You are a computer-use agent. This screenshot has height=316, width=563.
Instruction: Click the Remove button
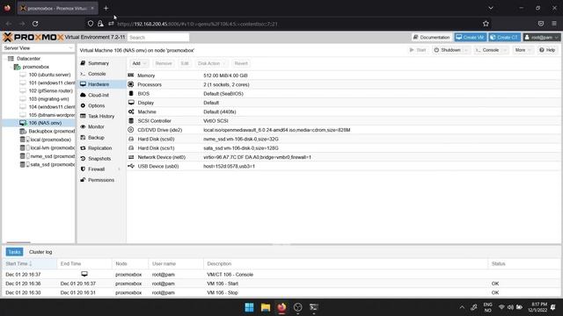pos(164,63)
